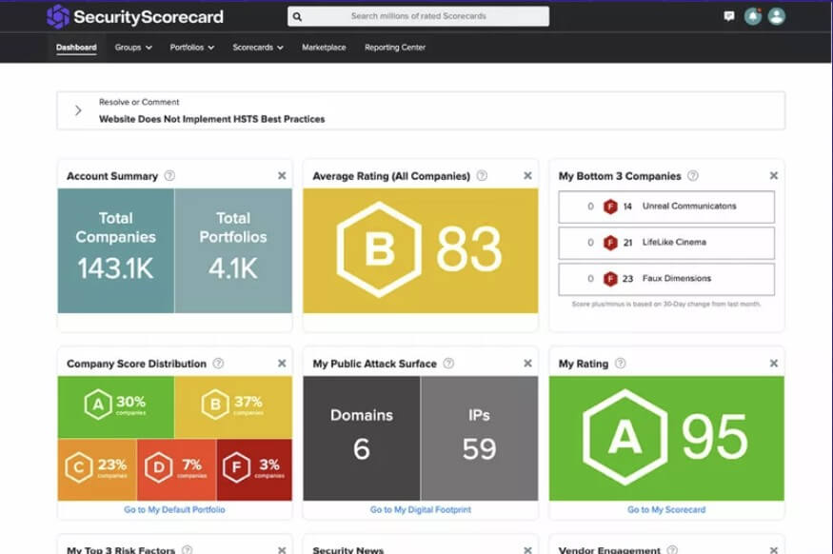Click the Domains 6 tile
Image resolution: width=833 pixels, height=554 pixels.
click(x=362, y=438)
